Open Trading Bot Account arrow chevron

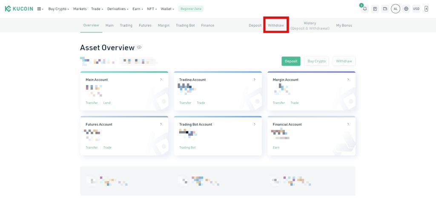tap(255, 124)
